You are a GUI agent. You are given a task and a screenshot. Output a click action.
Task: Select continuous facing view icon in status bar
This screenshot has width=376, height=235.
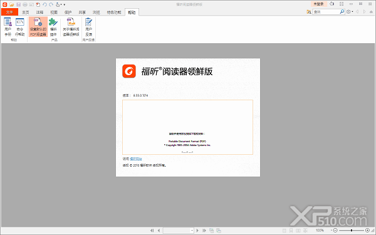click(x=305, y=231)
